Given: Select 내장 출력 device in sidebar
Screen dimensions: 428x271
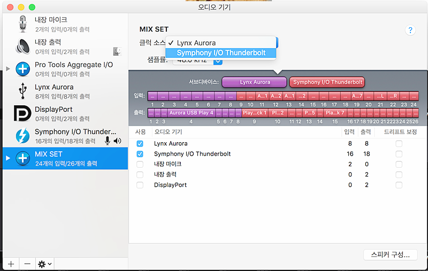Looking at the screenshot, I should 65,47.
